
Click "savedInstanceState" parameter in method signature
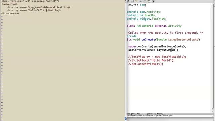click(183, 40)
